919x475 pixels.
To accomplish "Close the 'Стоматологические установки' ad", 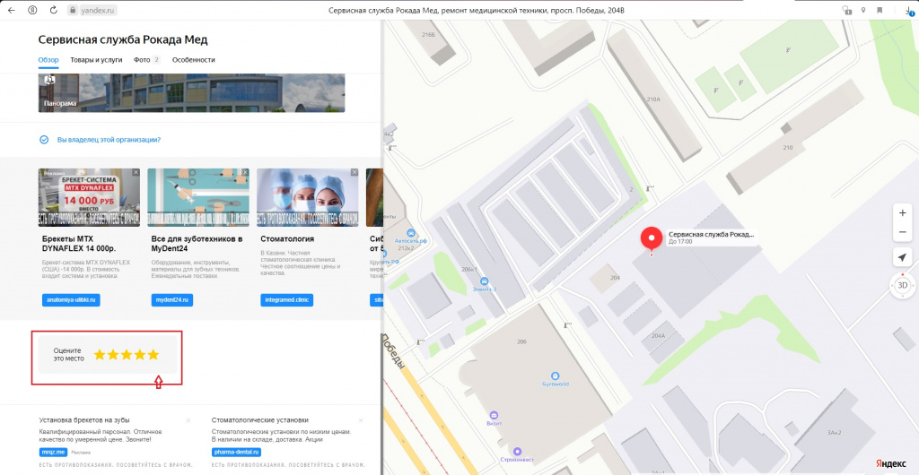I will click(x=361, y=420).
